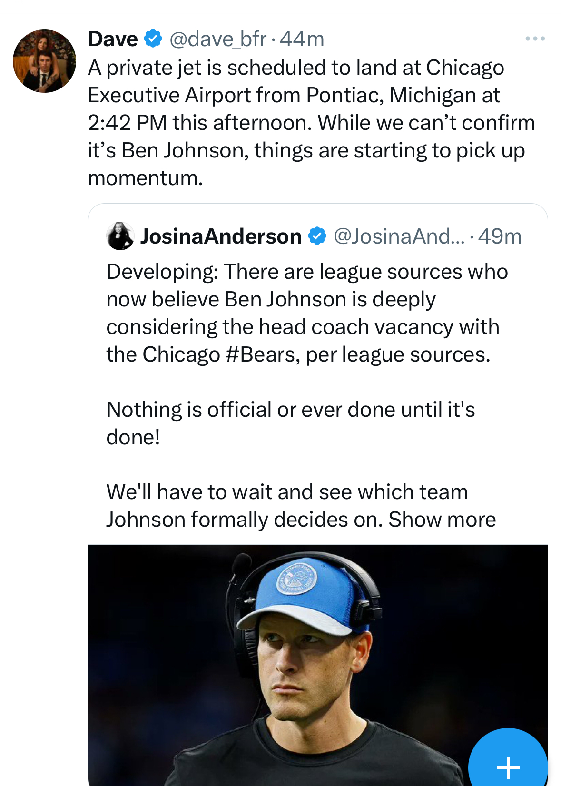Tap JosinaAnderson's verified checkmark badge
The height and width of the screenshot is (786, 561).
(317, 236)
